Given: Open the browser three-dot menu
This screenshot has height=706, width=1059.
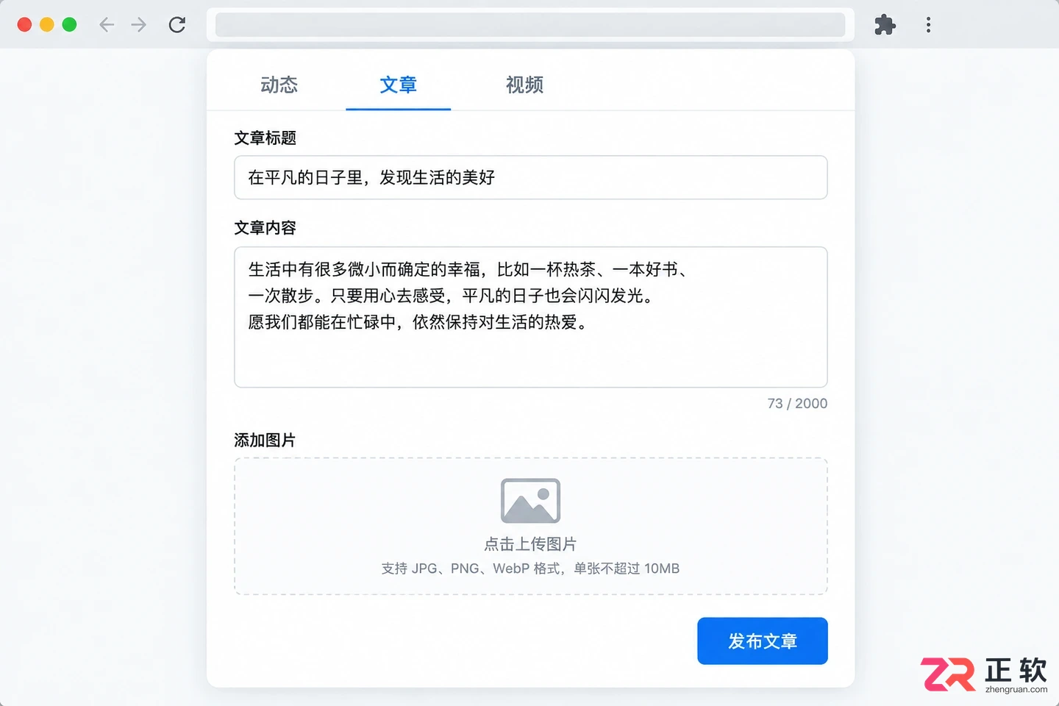Looking at the screenshot, I should tap(928, 25).
